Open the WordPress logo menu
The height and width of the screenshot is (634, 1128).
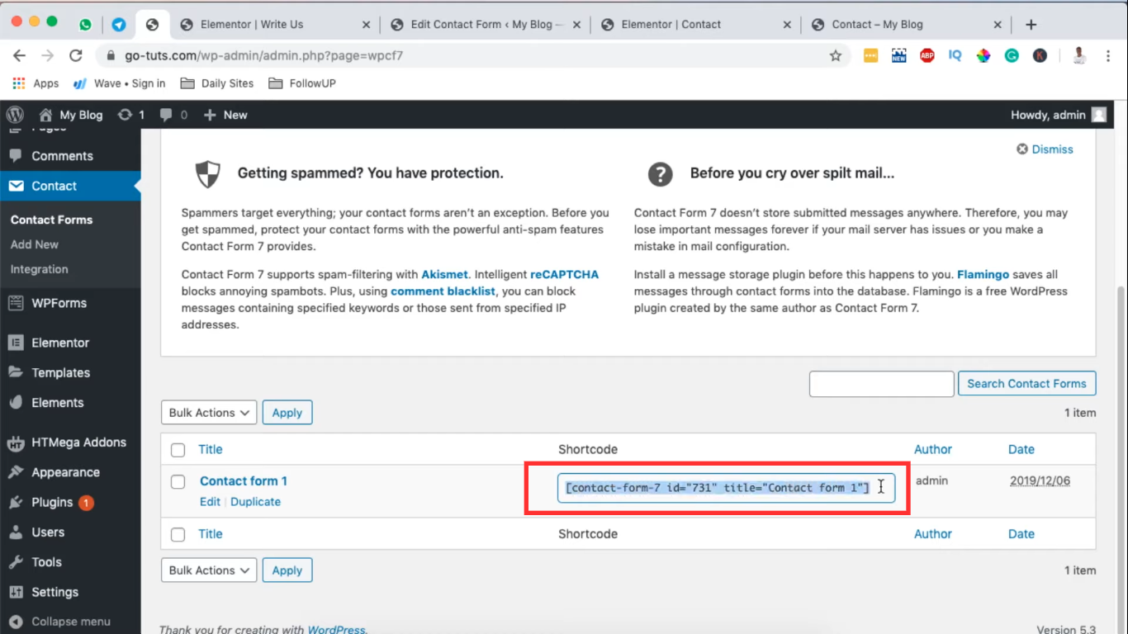(x=16, y=115)
